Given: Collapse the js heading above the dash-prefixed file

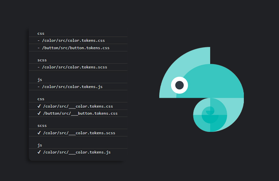Looking at the screenshot, I should tap(40, 80).
